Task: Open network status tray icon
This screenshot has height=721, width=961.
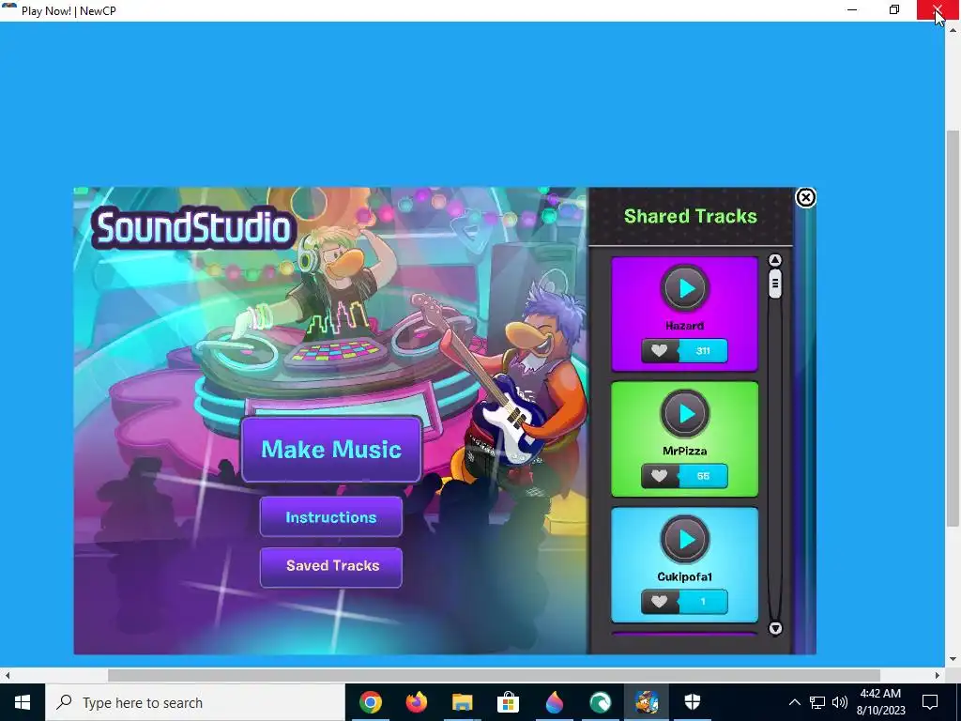Action: click(x=817, y=702)
